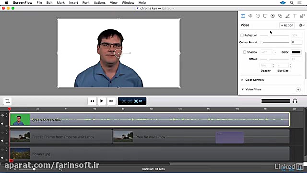Open the Mark menu

tap(61, 3)
